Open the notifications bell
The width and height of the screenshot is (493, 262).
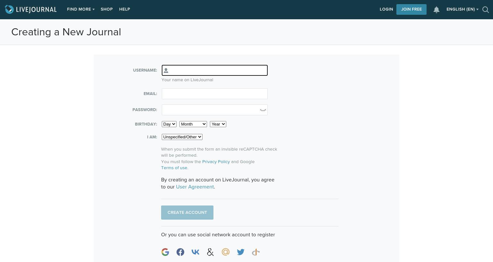tap(436, 10)
